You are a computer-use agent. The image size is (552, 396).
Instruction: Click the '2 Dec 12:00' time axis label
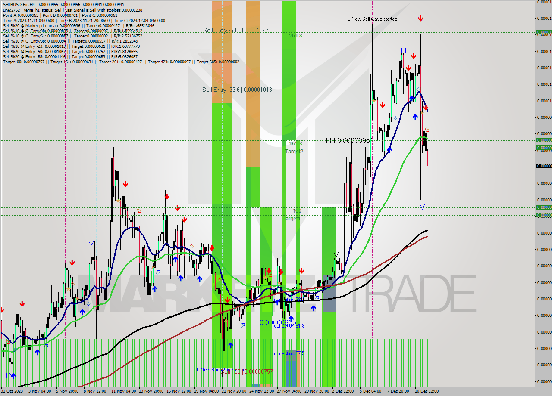343,391
